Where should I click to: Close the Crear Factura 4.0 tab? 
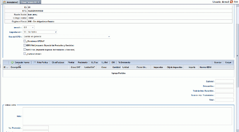pyautogui.click(x=39, y=2)
